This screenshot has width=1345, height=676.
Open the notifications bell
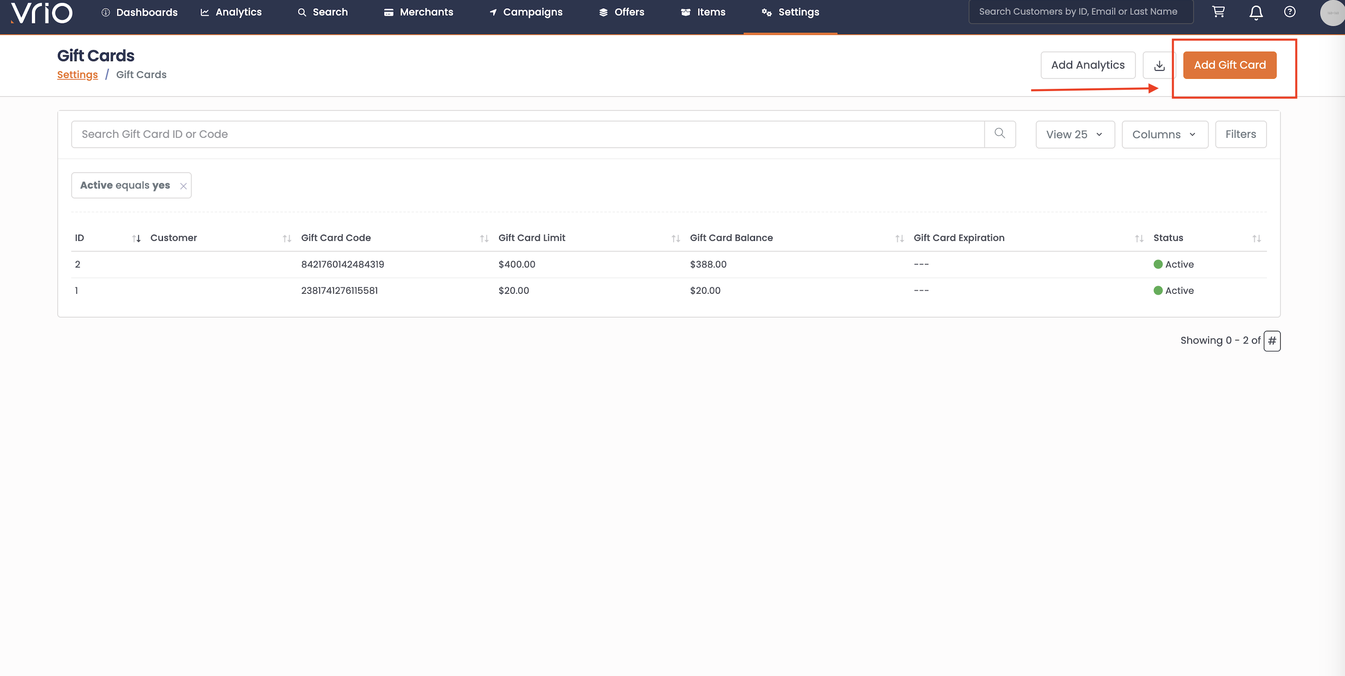click(1256, 12)
